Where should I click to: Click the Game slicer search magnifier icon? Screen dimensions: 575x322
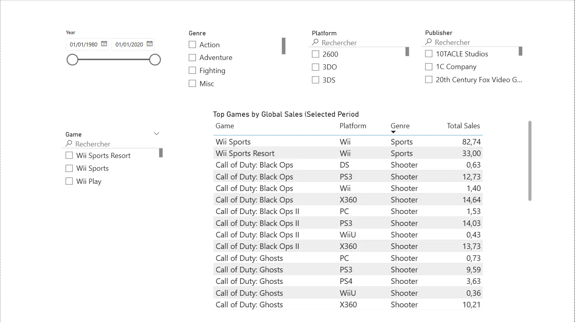point(69,143)
